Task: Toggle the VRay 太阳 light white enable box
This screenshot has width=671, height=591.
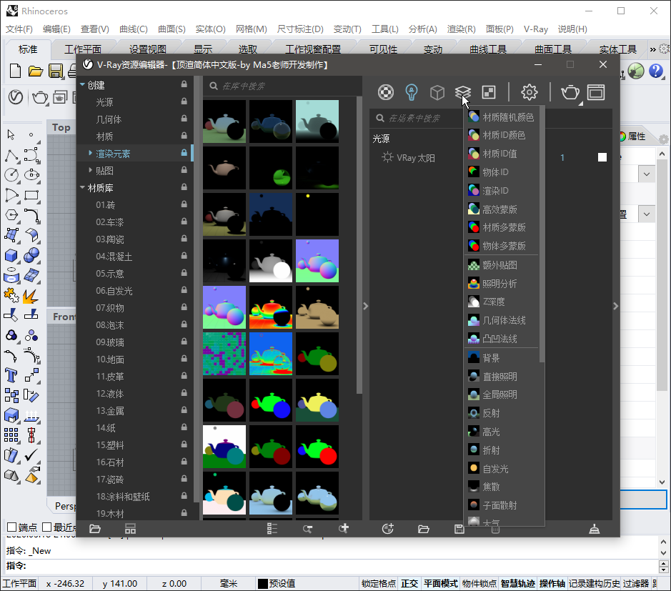Action: point(602,157)
